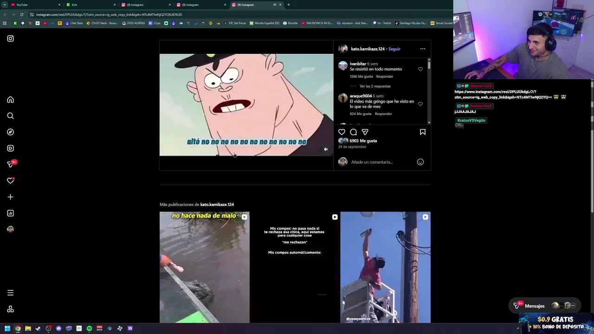
Task: Open the utility pole reel thumbnail
Action: tap(385, 267)
